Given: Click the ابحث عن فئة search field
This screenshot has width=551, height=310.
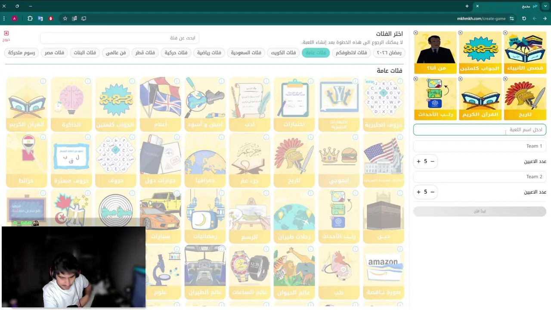Looking at the screenshot, I should pos(120,38).
